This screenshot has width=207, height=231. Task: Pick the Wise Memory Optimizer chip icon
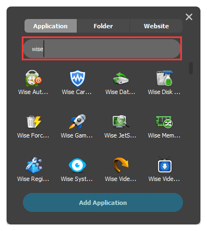[x=165, y=122]
